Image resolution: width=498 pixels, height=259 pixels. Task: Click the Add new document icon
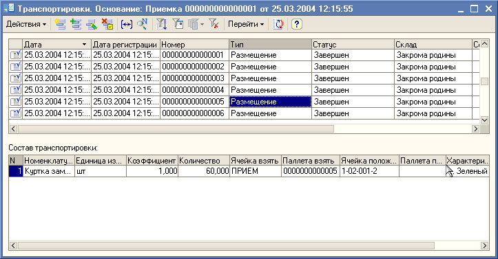60,24
